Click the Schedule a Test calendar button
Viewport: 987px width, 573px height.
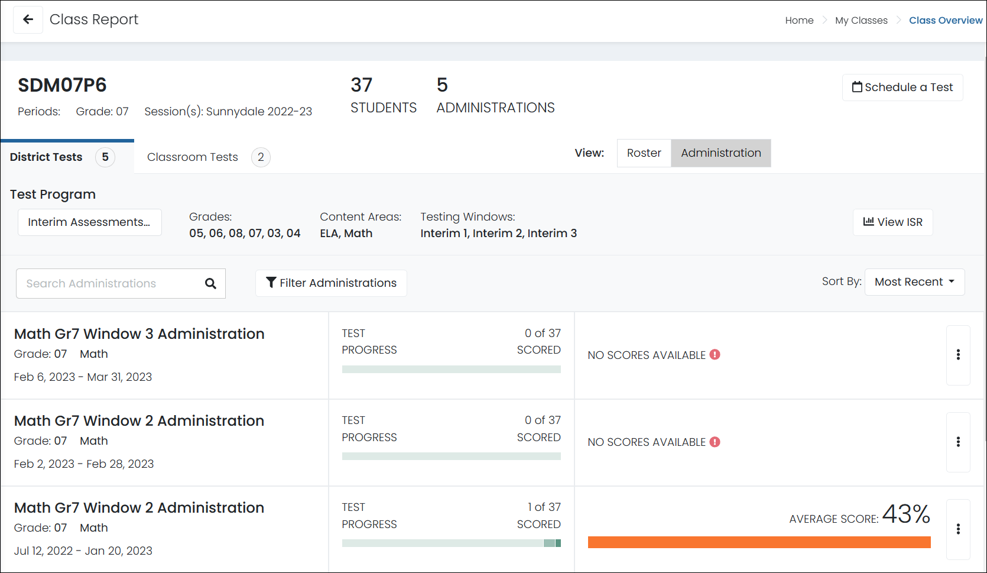click(902, 88)
